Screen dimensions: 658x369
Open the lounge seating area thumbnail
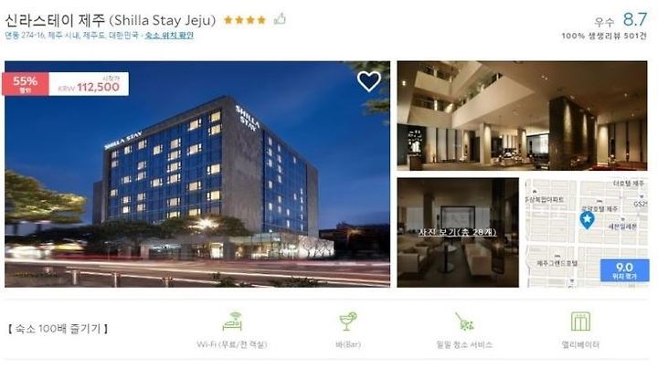click(x=458, y=233)
